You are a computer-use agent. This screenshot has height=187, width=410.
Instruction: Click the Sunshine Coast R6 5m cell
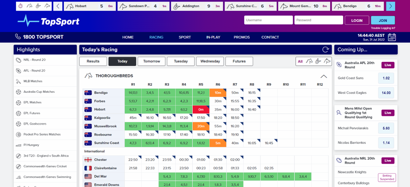pos(218,143)
